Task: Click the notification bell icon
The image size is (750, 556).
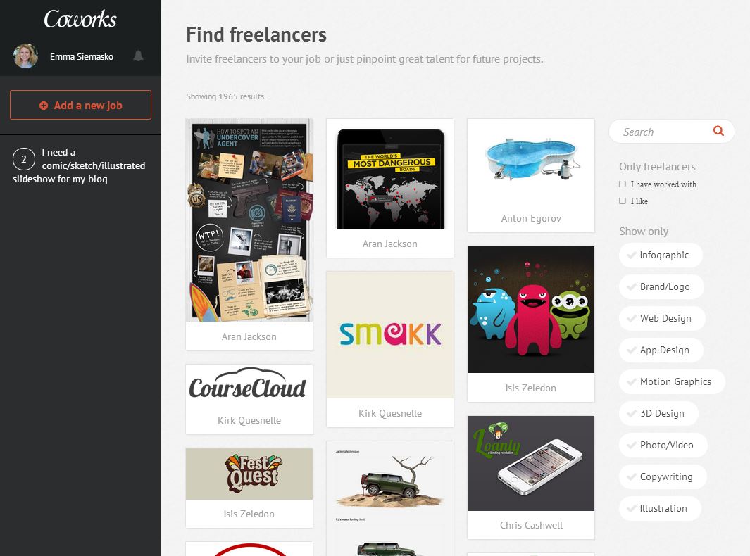Action: (x=139, y=56)
